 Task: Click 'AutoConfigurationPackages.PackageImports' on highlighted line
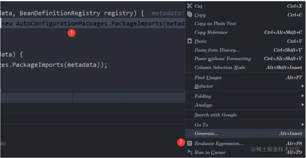coord(89,24)
